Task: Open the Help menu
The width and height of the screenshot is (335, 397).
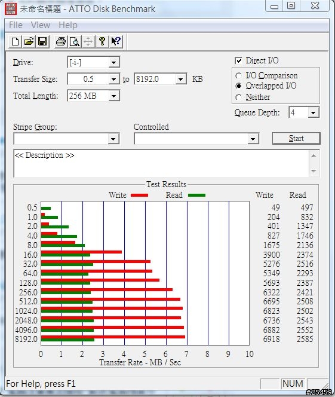Action: 67,25
